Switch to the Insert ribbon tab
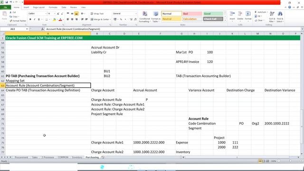 [x=26, y=7]
